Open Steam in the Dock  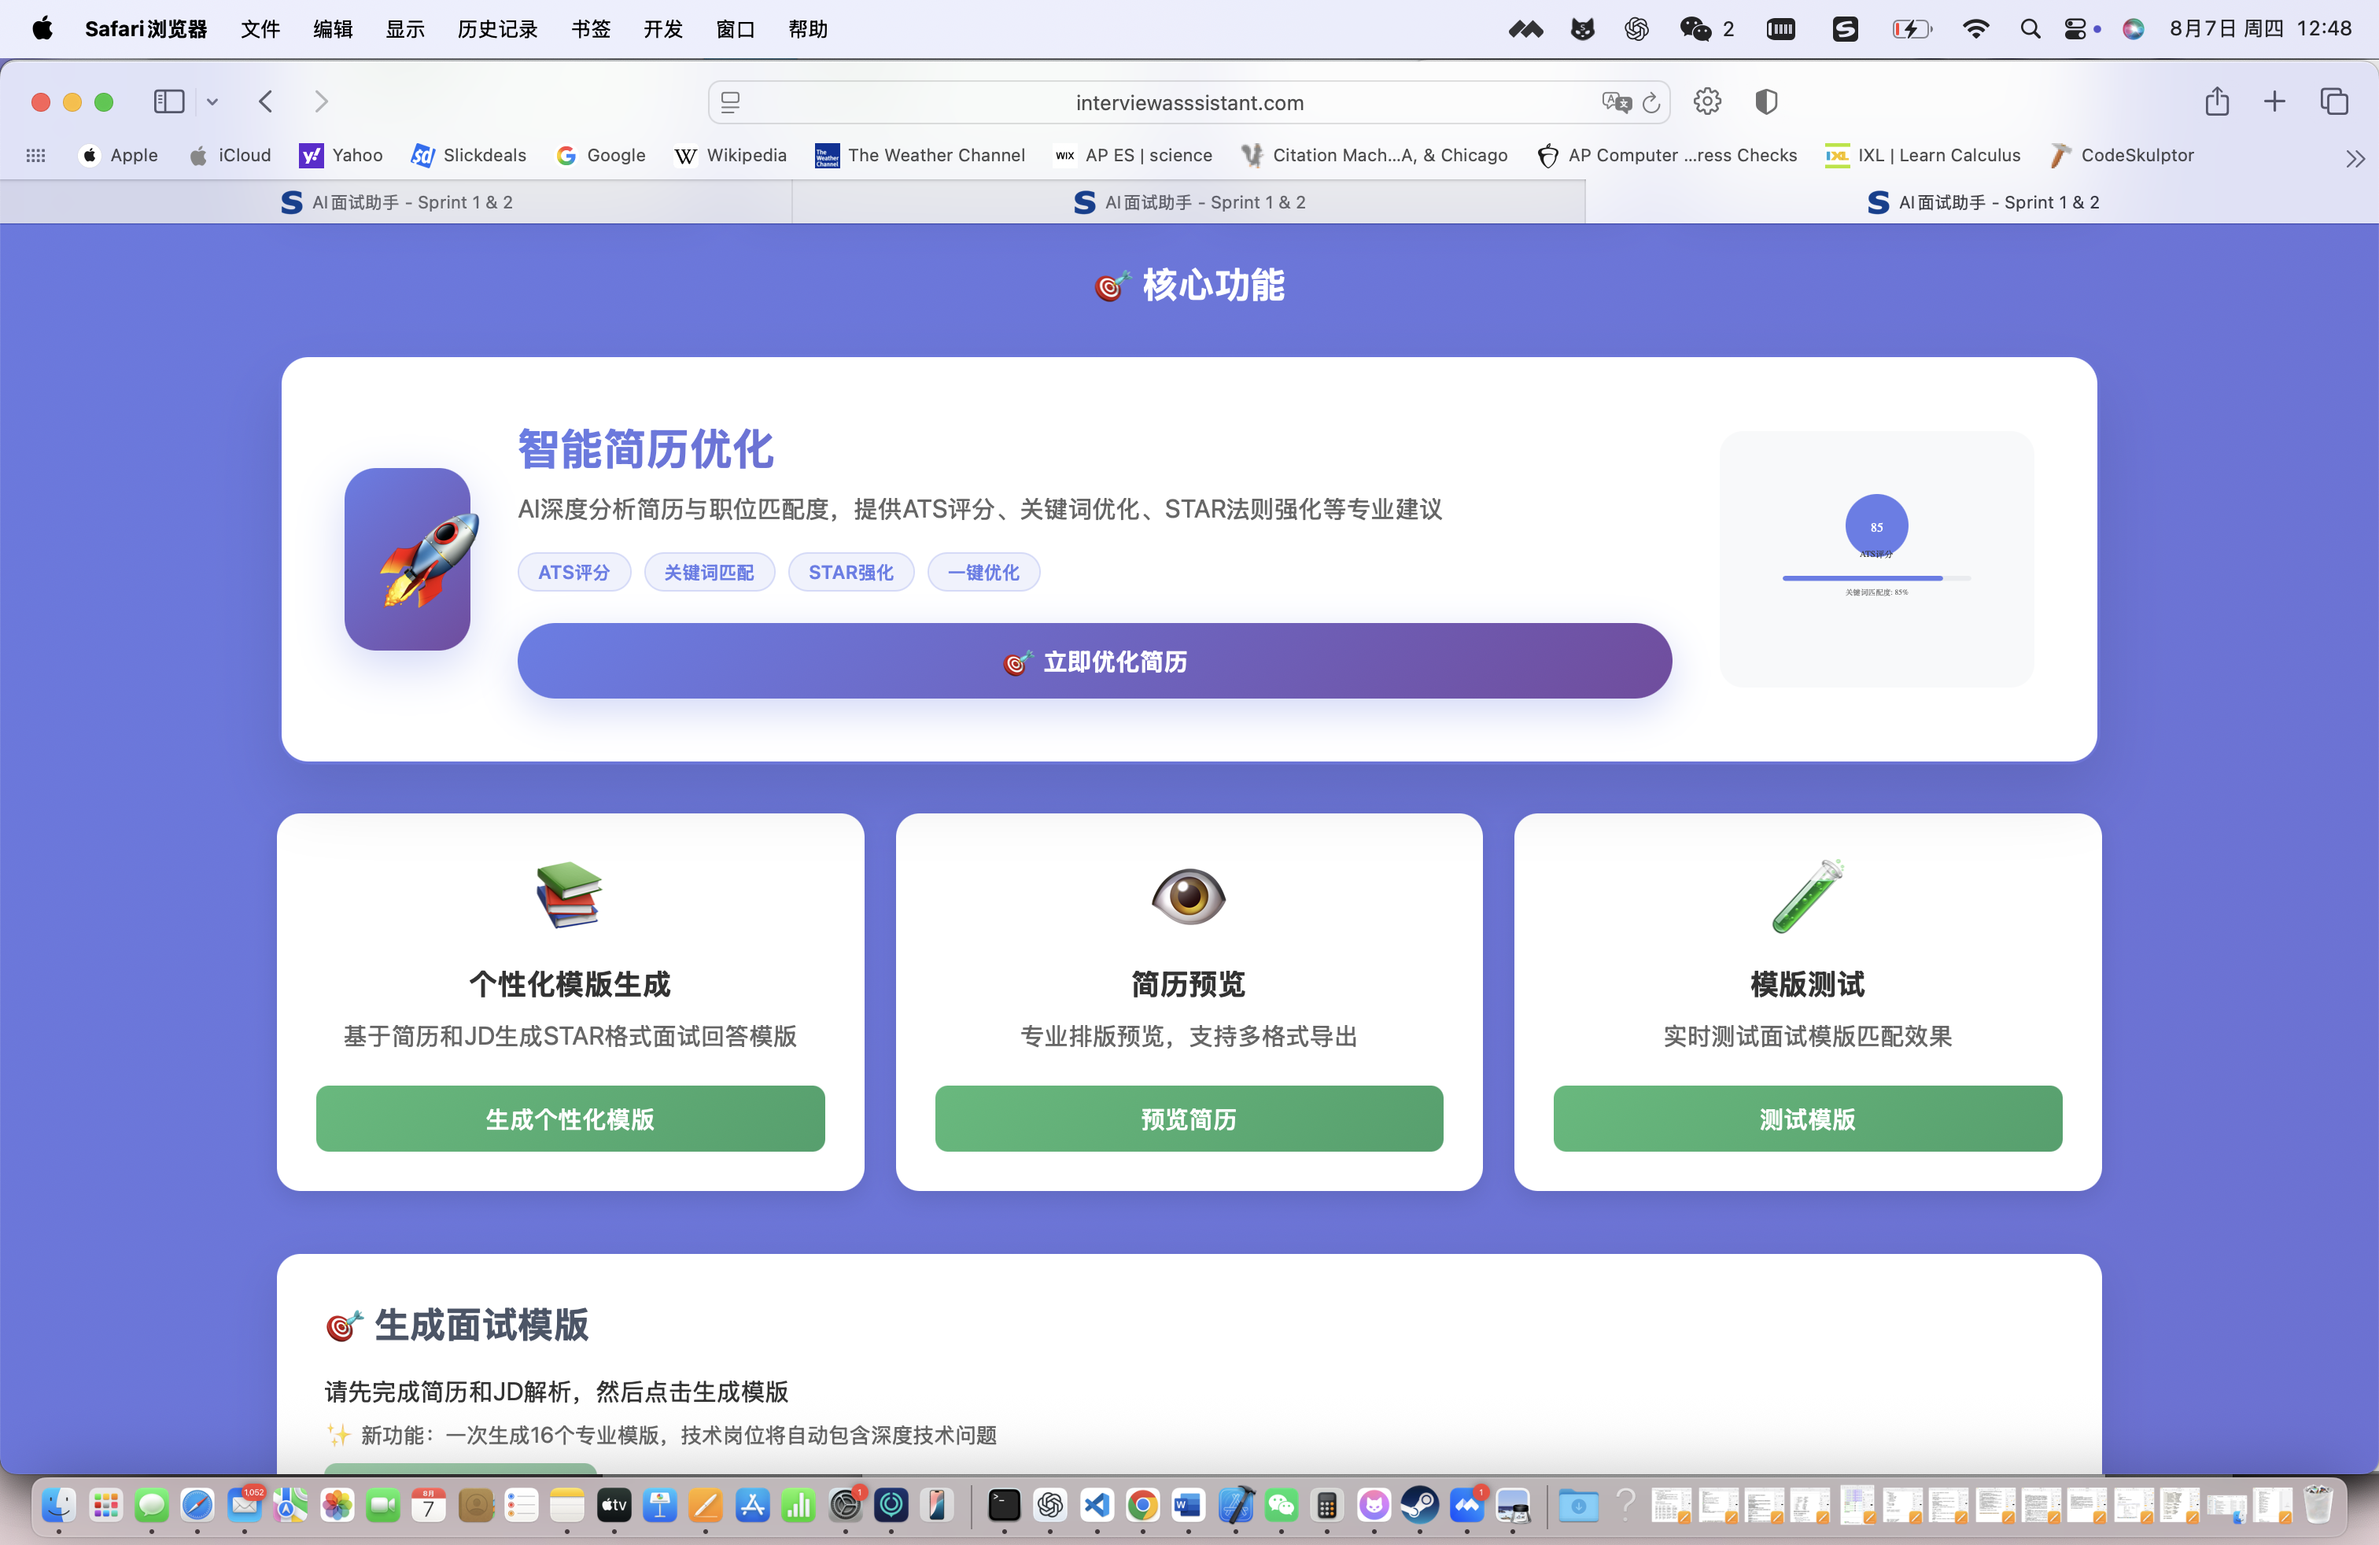[1419, 1505]
